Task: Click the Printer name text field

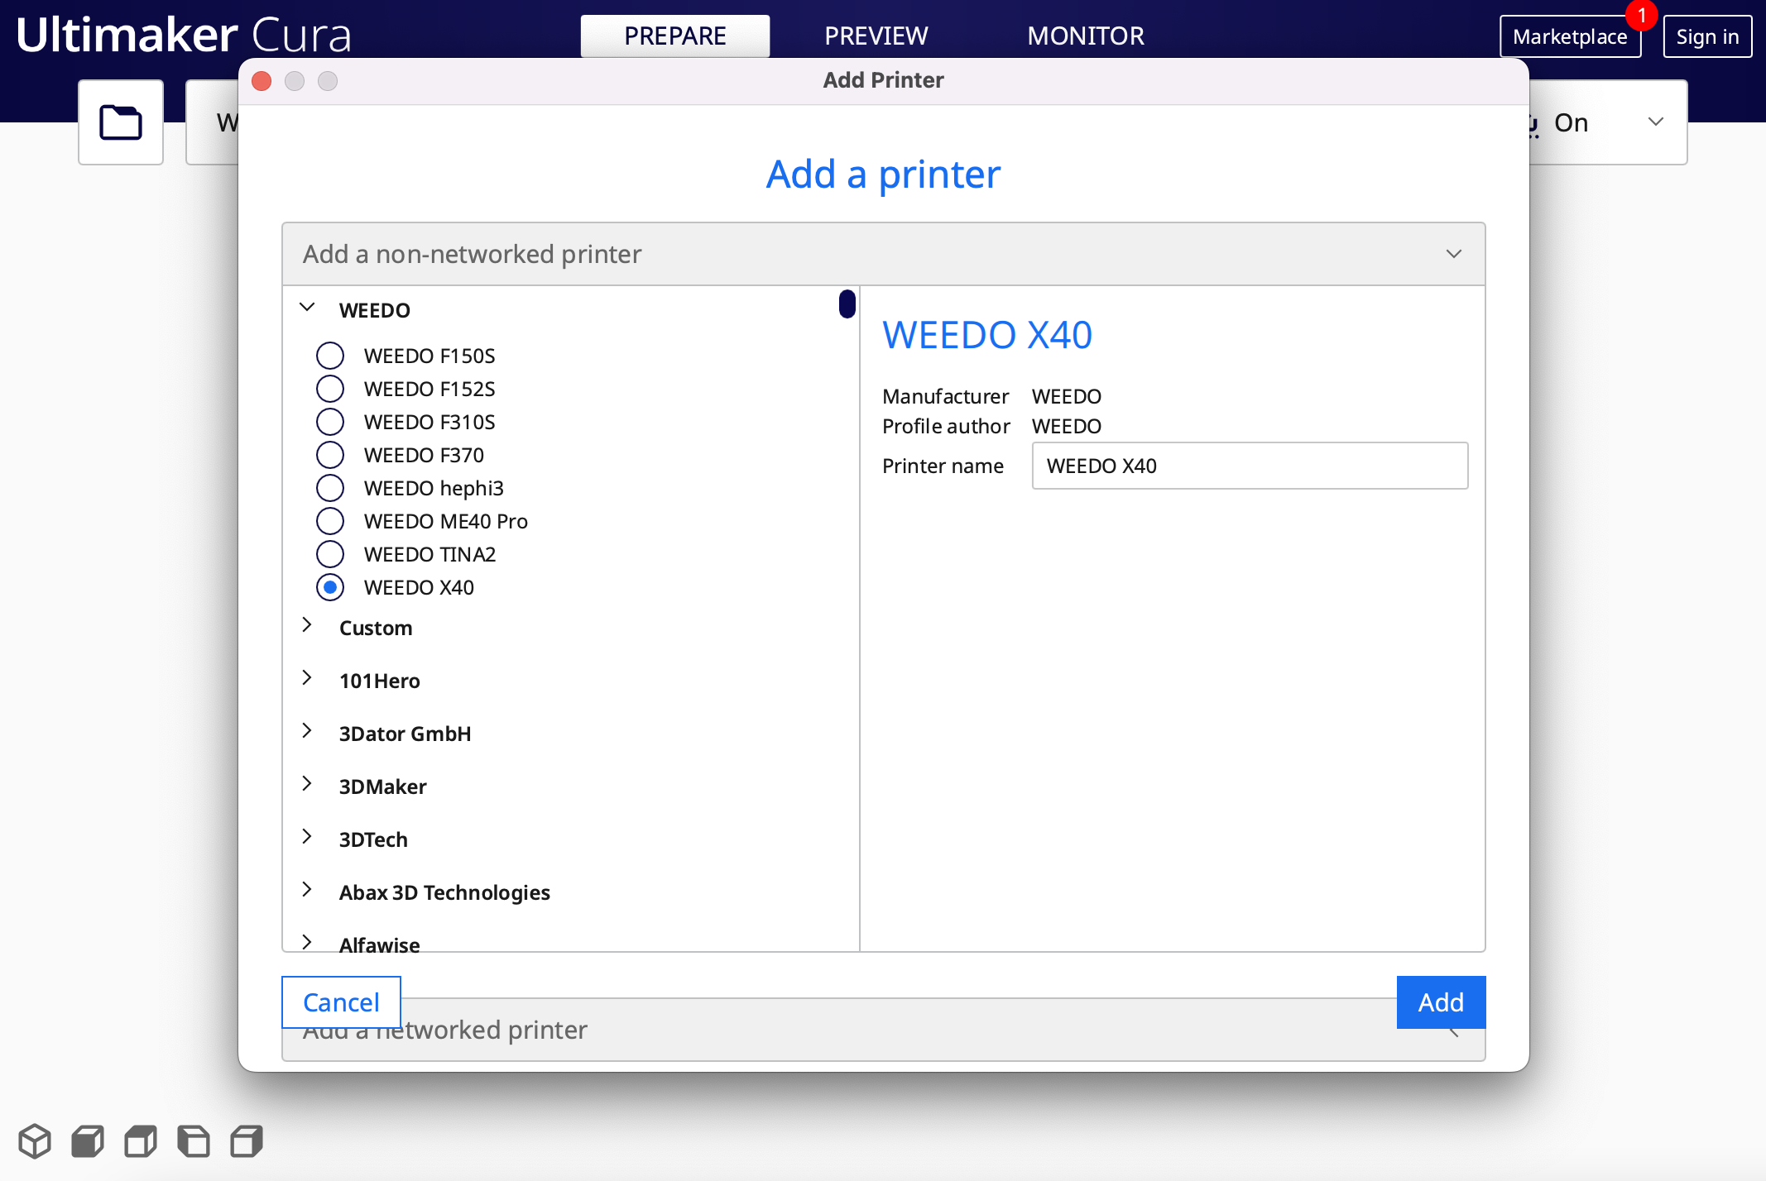Action: click(1249, 466)
